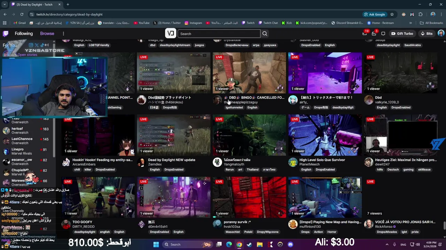
Task: Open Prime loot icon with 19 badge
Action: [x=364, y=33]
